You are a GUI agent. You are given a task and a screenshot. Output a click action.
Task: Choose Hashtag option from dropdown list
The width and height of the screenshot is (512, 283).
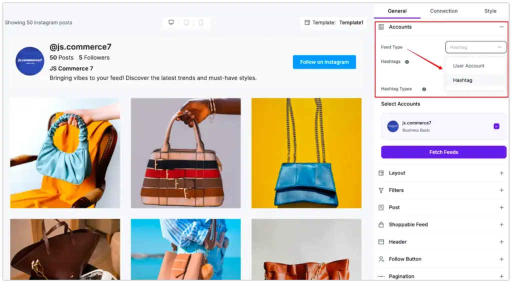click(476, 80)
